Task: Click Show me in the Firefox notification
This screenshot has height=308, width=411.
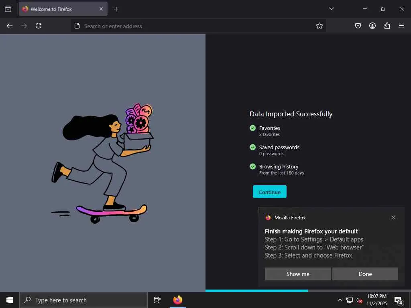Action: (298, 274)
